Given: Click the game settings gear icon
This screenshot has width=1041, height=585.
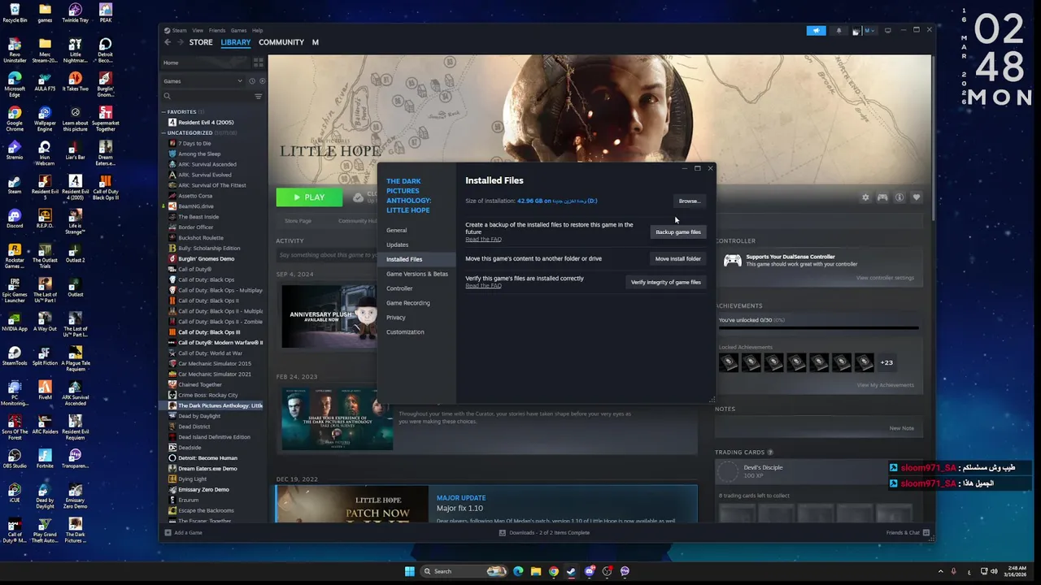Looking at the screenshot, I should pyautogui.click(x=865, y=197).
